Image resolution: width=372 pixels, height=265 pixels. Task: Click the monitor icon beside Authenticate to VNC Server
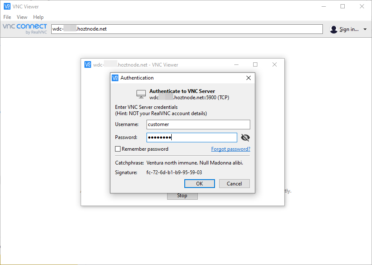click(x=141, y=94)
